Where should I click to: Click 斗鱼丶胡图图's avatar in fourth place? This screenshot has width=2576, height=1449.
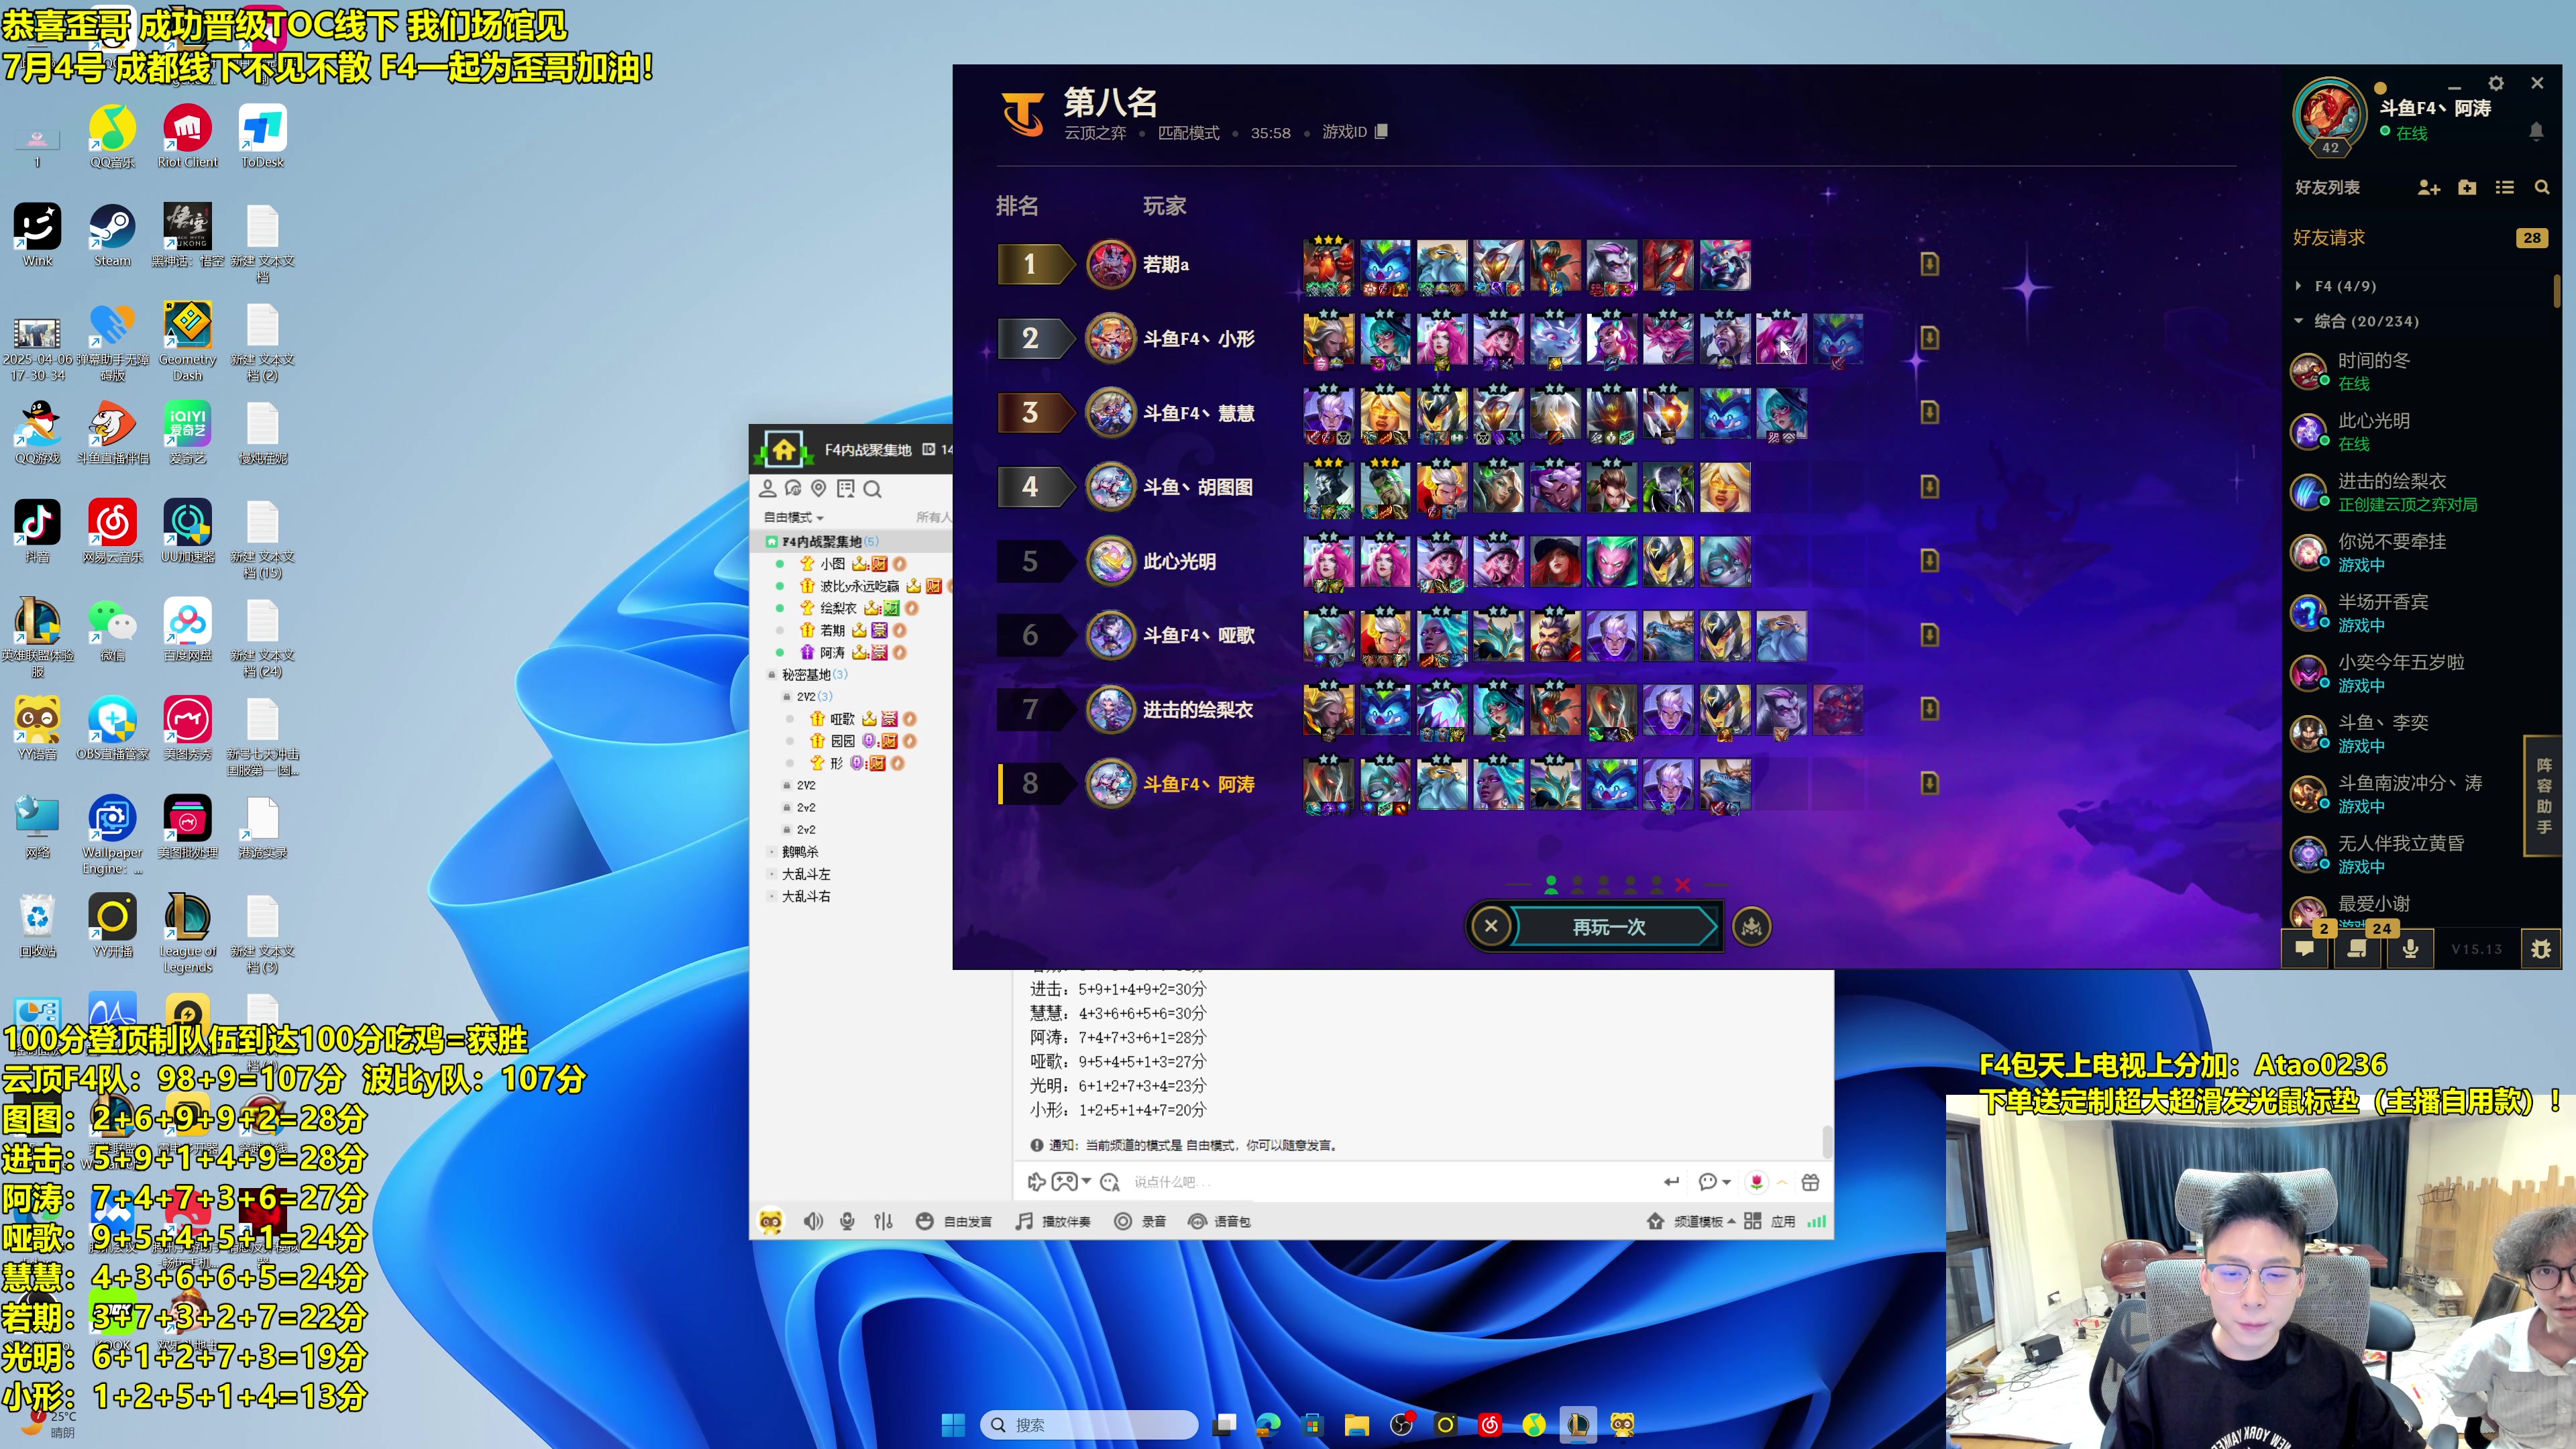pyautogui.click(x=1110, y=487)
